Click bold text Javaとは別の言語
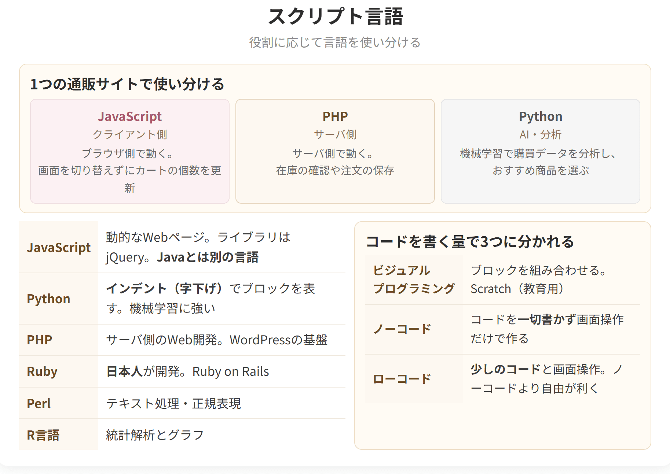Viewport: 670px width, 474px height. coord(208,257)
